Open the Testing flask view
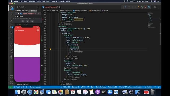Viewport: 170px width, 96px height. (11, 45)
